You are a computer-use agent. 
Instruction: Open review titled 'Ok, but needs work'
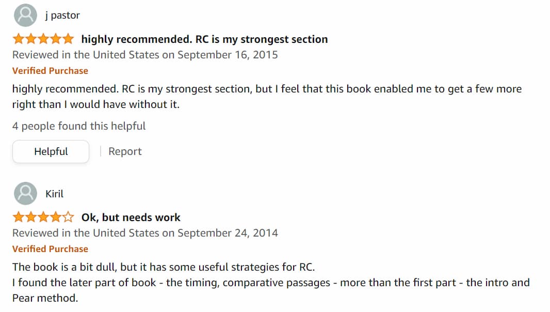131,217
